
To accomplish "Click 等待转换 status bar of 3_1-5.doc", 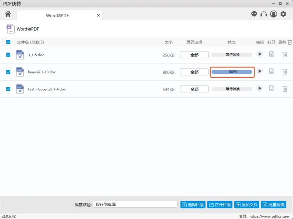I will click(x=232, y=55).
